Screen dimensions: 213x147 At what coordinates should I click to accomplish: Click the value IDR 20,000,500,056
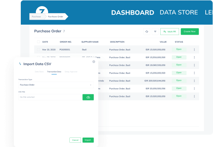[155, 89]
